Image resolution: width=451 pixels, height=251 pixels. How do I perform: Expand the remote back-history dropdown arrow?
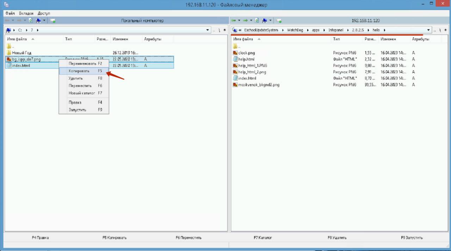tap(239, 21)
